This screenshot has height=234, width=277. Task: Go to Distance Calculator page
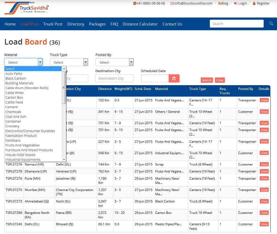140,24
